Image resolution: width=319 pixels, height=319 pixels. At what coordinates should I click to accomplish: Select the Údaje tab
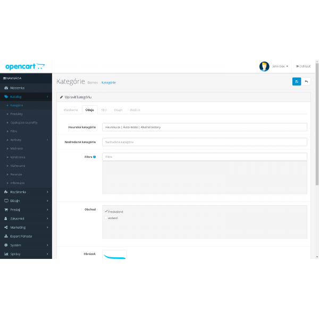pos(90,110)
